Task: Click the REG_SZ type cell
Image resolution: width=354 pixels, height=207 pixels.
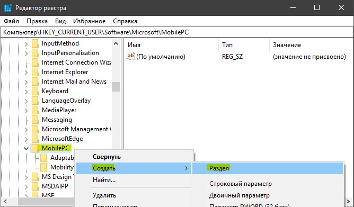Action: tap(232, 56)
